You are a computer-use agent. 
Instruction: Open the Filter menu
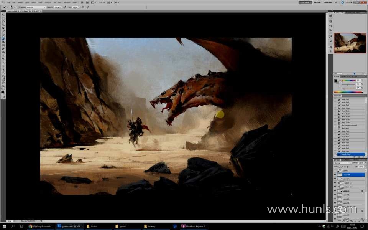click(40, 2)
